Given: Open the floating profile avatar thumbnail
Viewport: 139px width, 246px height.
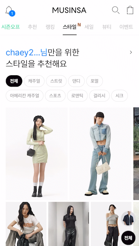Looking at the screenshot, I should 128,218.
